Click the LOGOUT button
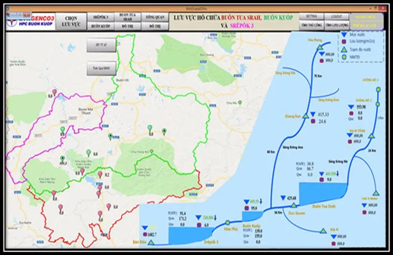The height and width of the screenshot is (255, 393). pos(337,16)
